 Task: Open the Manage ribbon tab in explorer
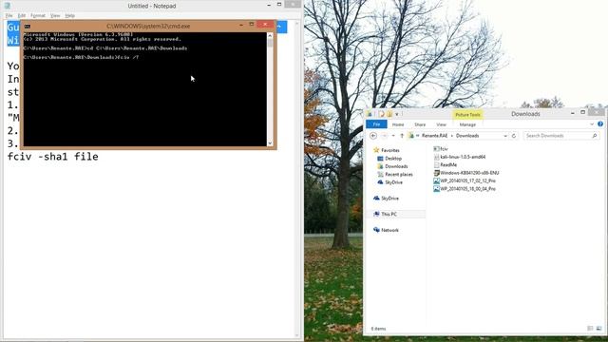467,124
